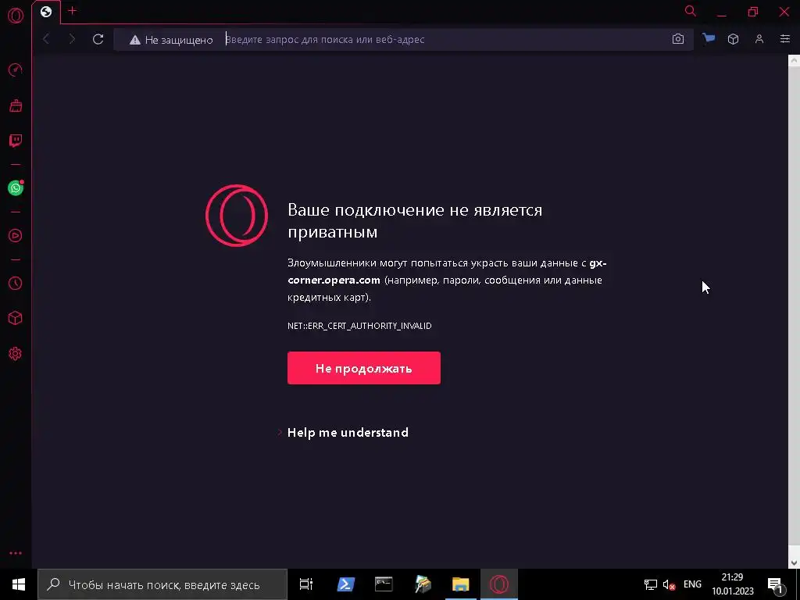Click the Opera GX taskbar icon
Image resolution: width=800 pixels, height=600 pixels.
(x=499, y=584)
